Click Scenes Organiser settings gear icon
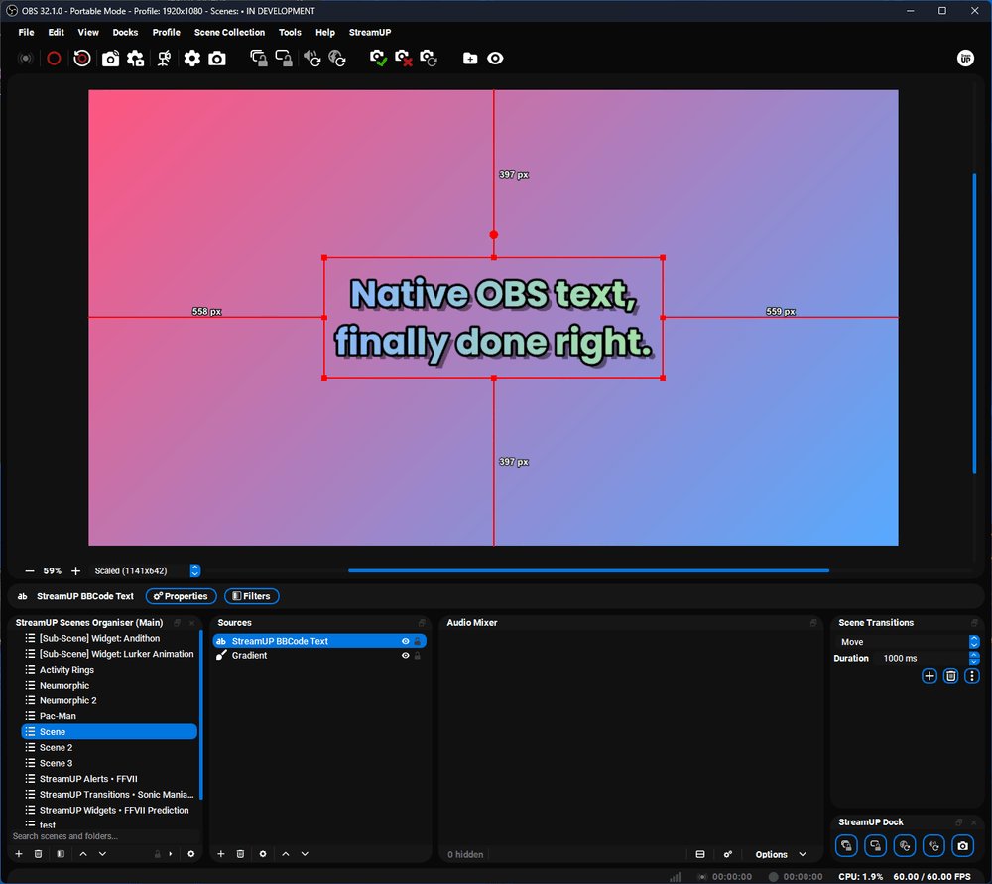992x884 pixels. pyautogui.click(x=191, y=853)
